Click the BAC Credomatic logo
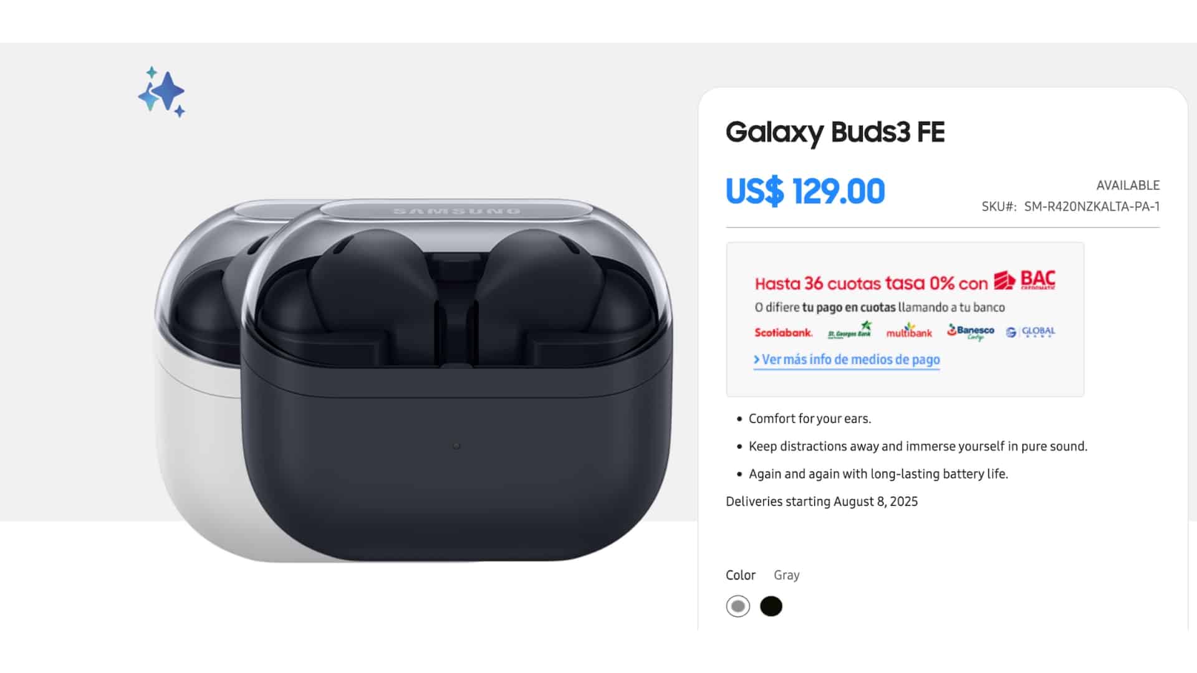 [1025, 280]
